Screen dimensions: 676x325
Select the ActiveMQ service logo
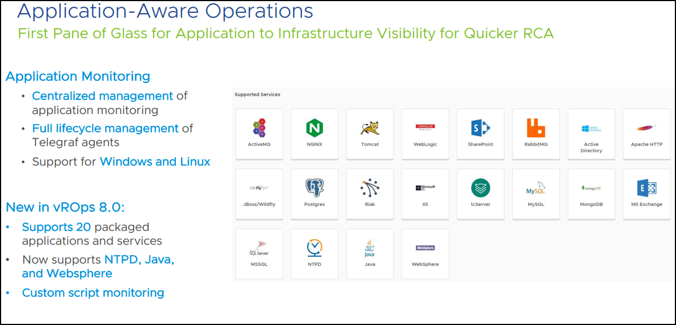(x=259, y=128)
